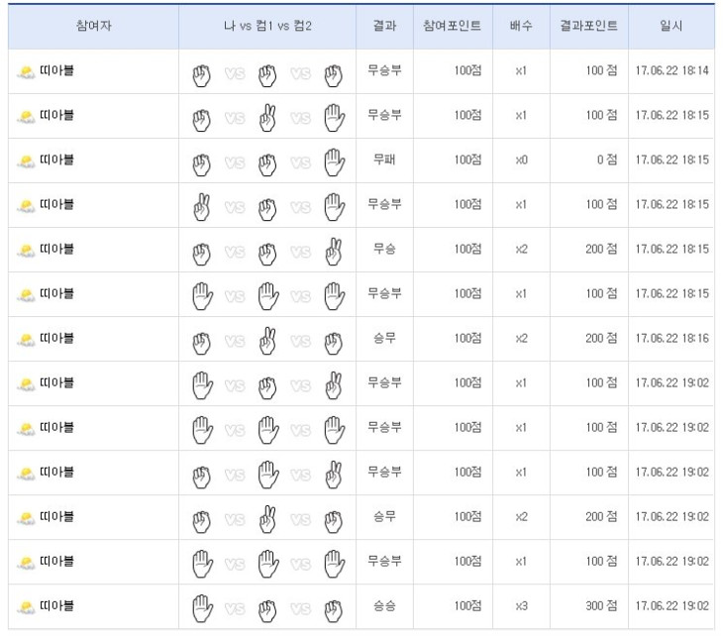Click 컴1 rock hand in the 18:14 row
This screenshot has height=640, width=723.
point(267,76)
